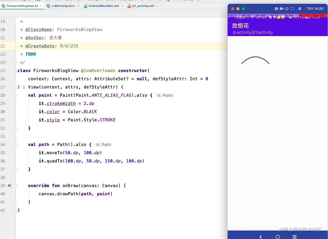This screenshot has height=239, width=328.
Task: Close the AndroidManifest.xml tab
Action: click(x=122, y=6)
